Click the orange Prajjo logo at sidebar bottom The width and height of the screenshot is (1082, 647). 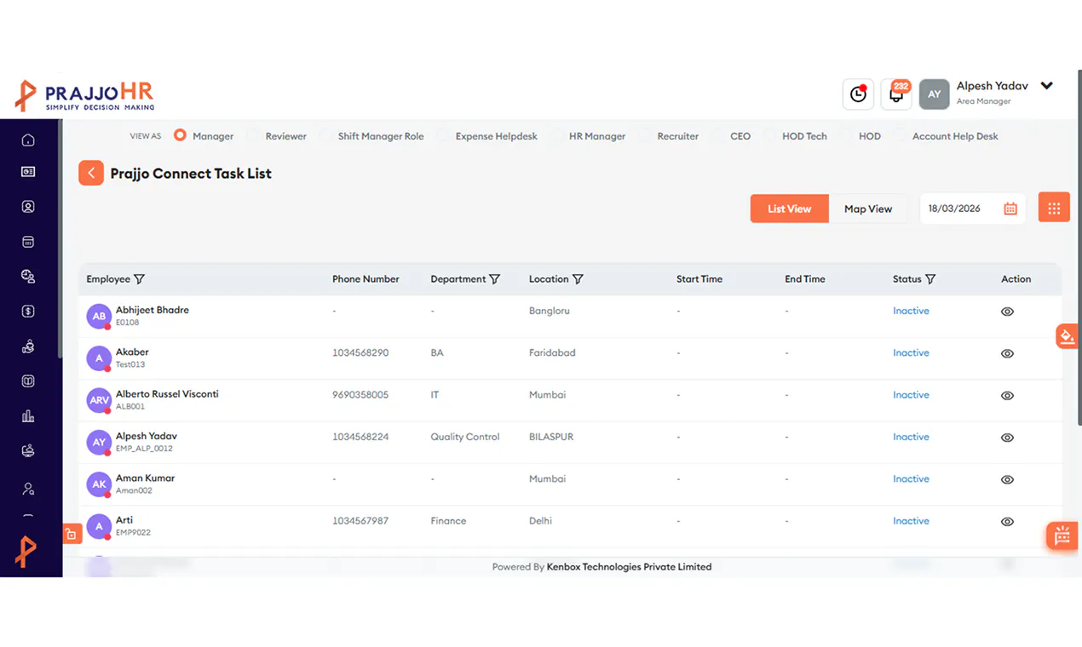[26, 552]
